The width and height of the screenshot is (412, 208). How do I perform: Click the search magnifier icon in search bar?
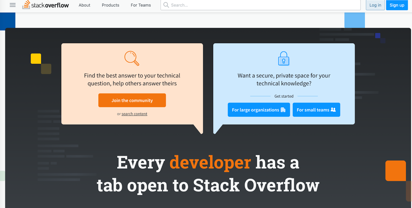point(166,5)
